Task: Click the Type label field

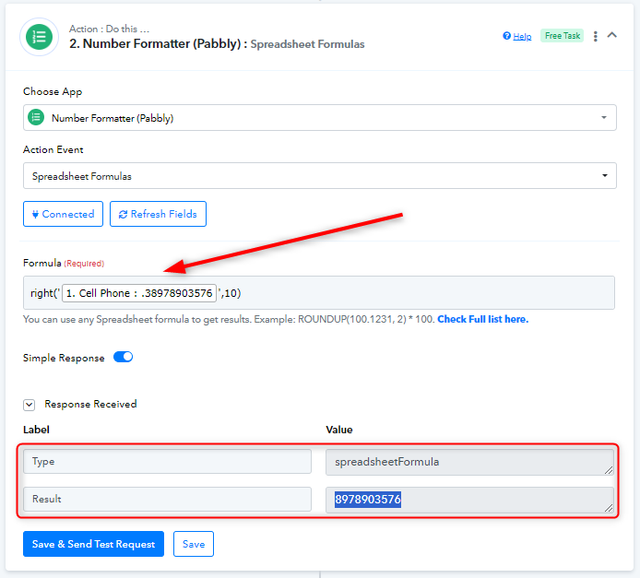Action: click(167, 462)
